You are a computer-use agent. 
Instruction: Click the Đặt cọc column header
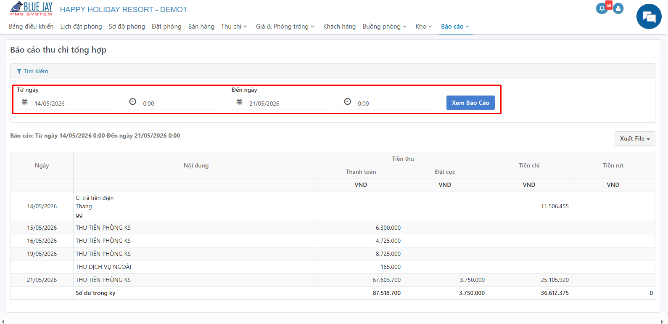[445, 172]
